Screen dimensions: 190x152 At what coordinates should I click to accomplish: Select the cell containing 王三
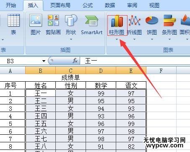(40, 108)
